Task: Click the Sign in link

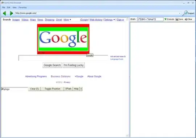Action: tap(121, 20)
